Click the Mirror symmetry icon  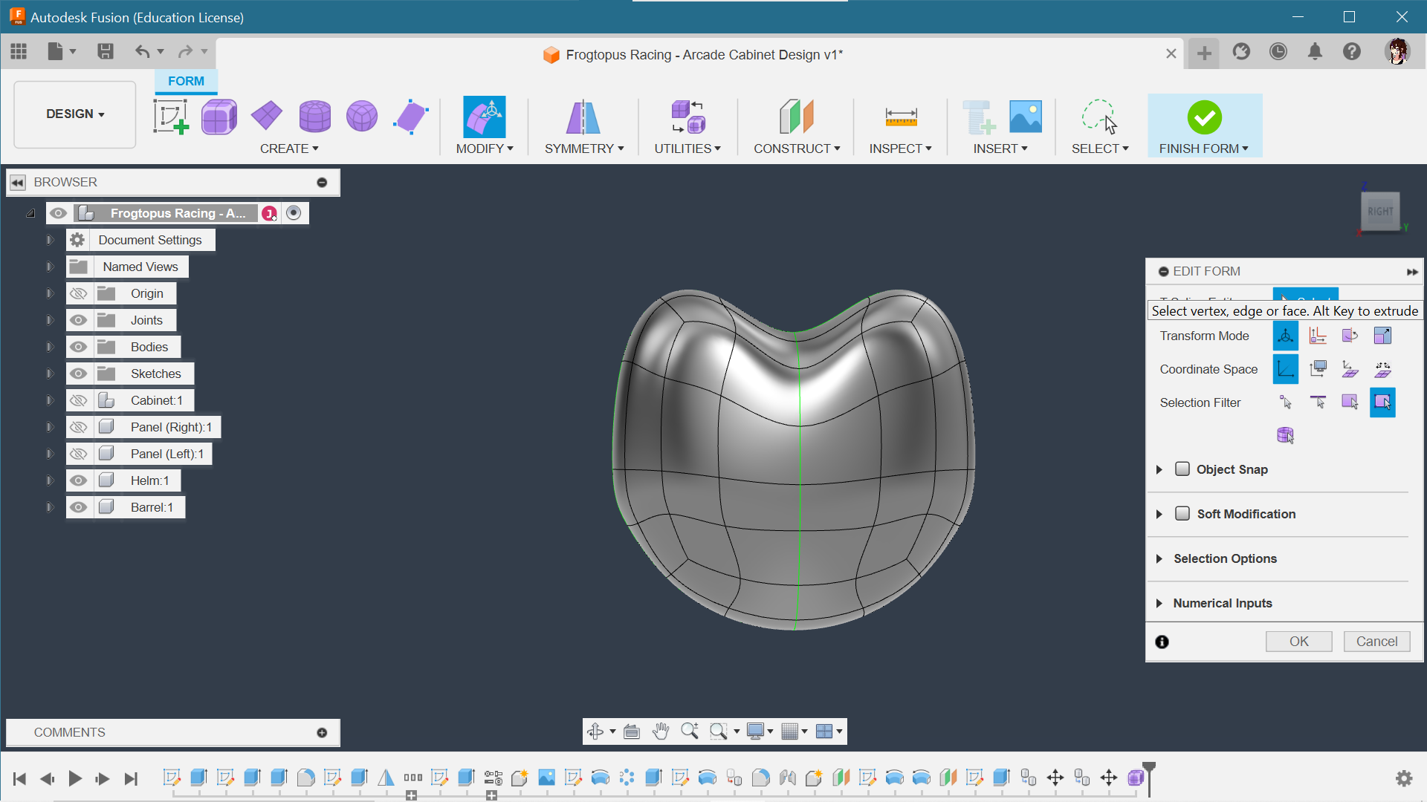click(583, 117)
